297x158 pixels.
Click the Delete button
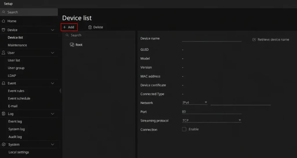[96, 27]
